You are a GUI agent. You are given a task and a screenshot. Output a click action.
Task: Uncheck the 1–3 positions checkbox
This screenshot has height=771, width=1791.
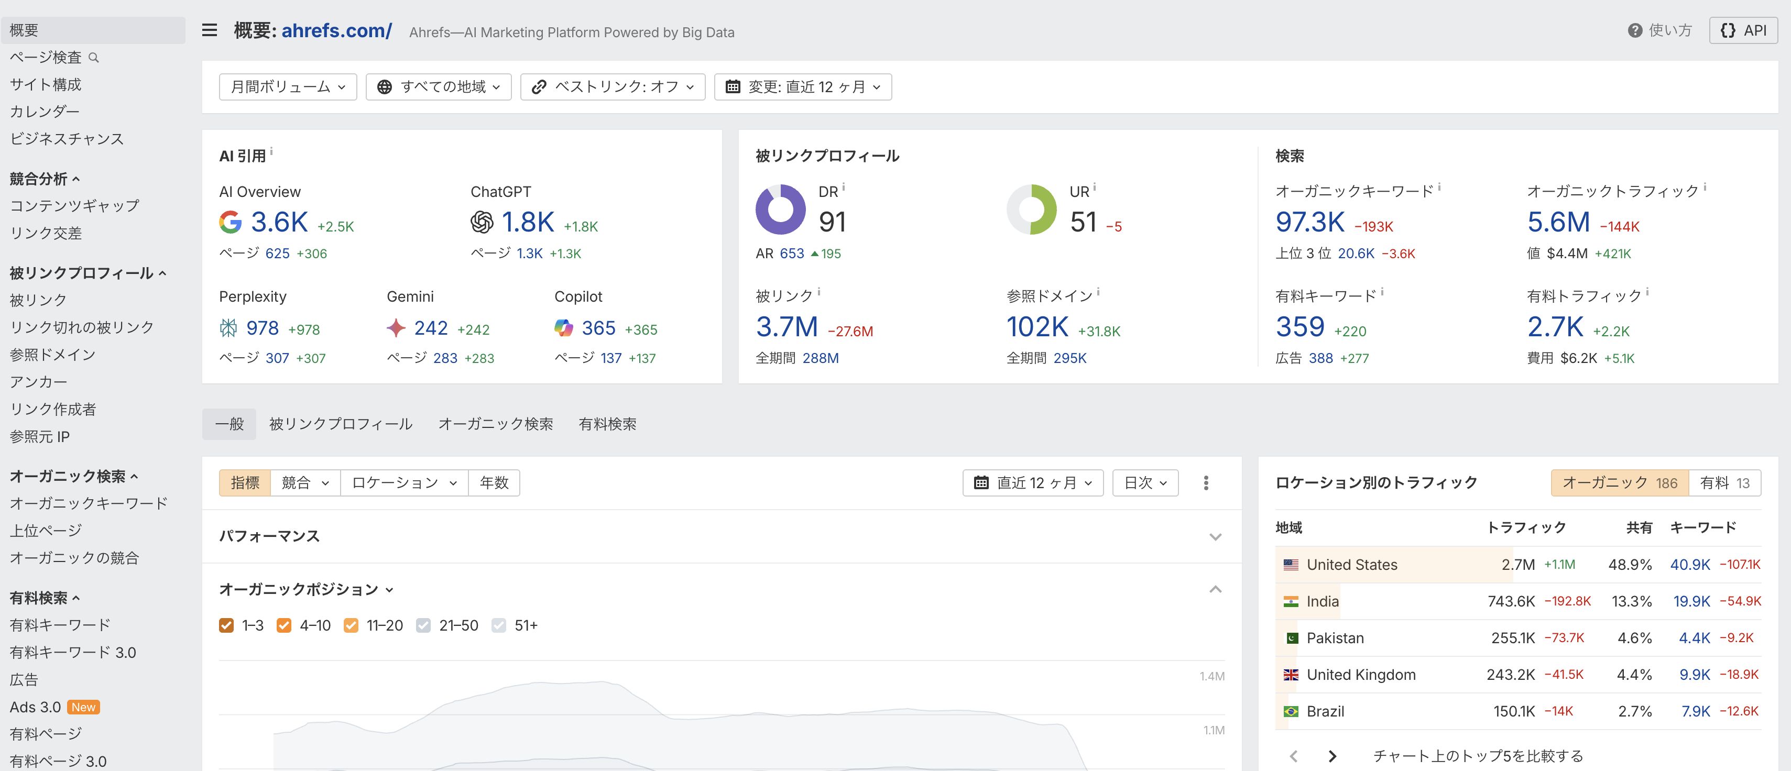(x=226, y=625)
